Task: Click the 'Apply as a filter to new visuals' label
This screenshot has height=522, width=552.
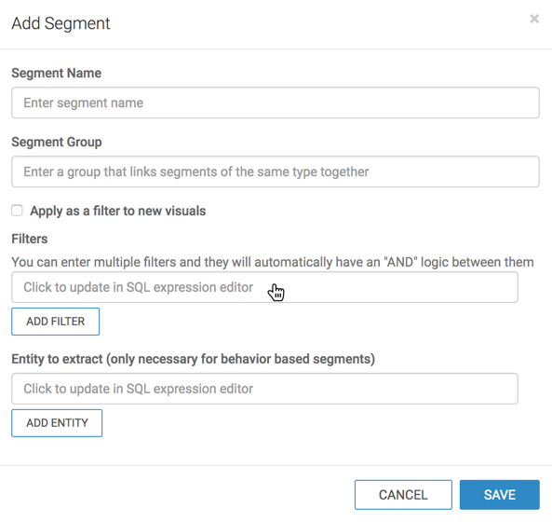Action: pyautogui.click(x=118, y=211)
